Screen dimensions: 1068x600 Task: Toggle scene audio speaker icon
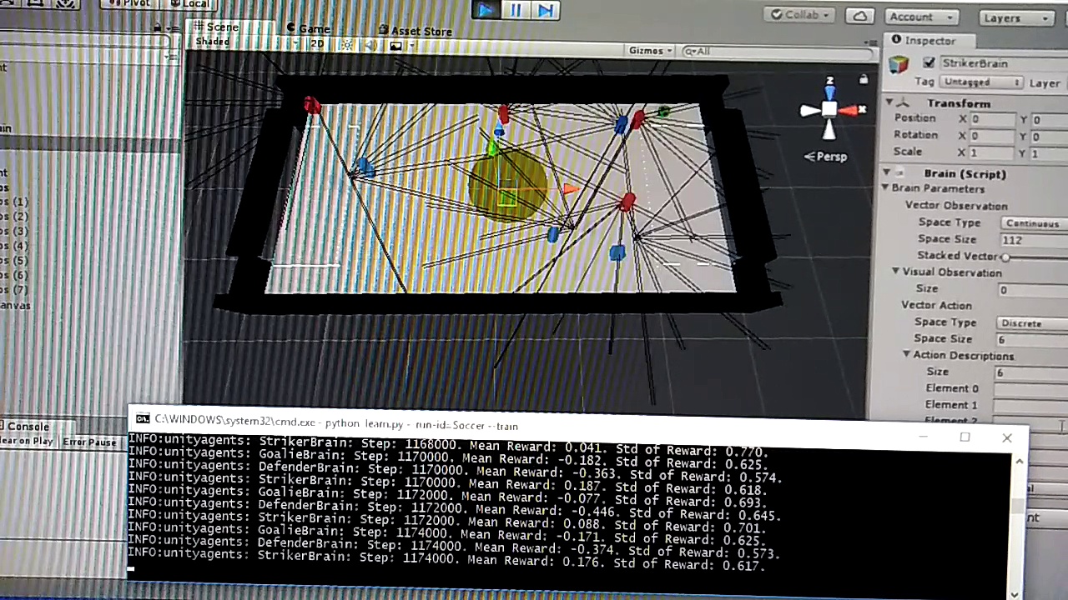tap(371, 45)
